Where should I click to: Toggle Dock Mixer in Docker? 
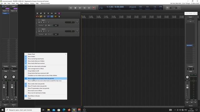pyautogui.click(x=46, y=96)
